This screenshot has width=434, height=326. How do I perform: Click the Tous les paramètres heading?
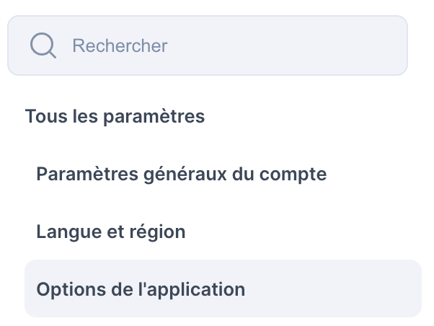pos(115,116)
